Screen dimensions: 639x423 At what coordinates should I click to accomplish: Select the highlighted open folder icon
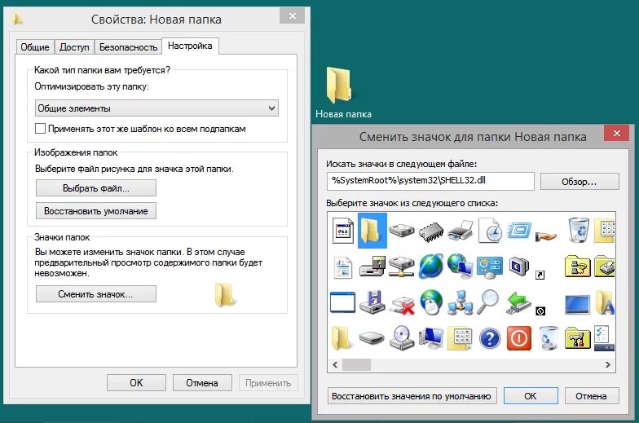372,231
